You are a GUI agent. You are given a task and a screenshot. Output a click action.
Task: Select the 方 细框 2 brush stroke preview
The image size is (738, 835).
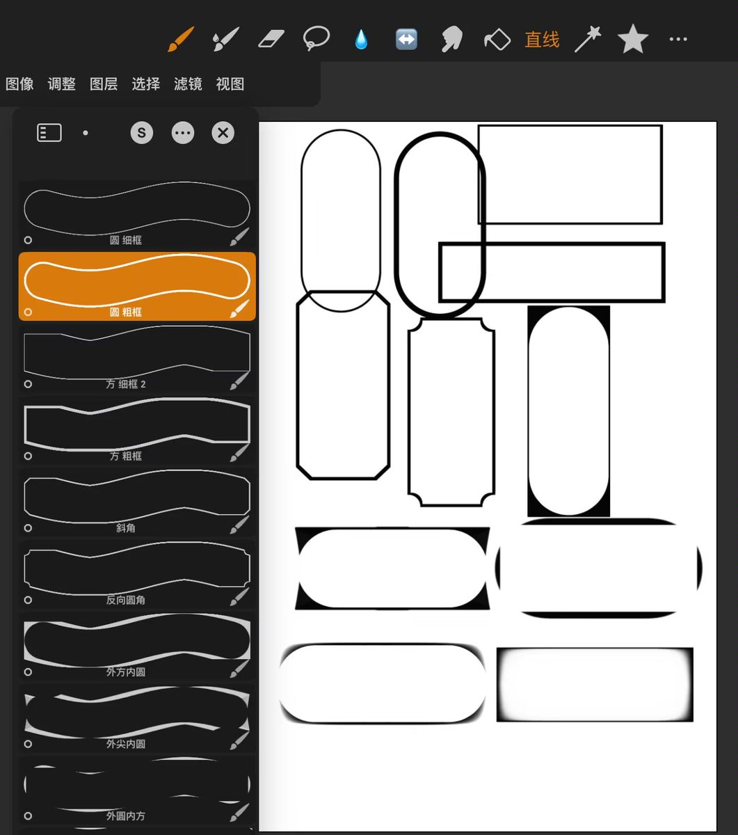click(137, 352)
